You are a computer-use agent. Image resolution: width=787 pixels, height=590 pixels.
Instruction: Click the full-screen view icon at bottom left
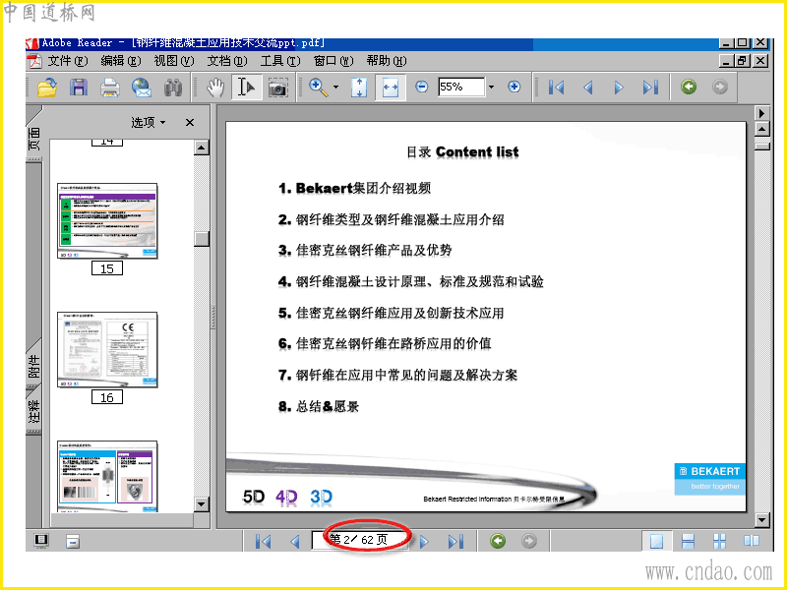point(41,540)
